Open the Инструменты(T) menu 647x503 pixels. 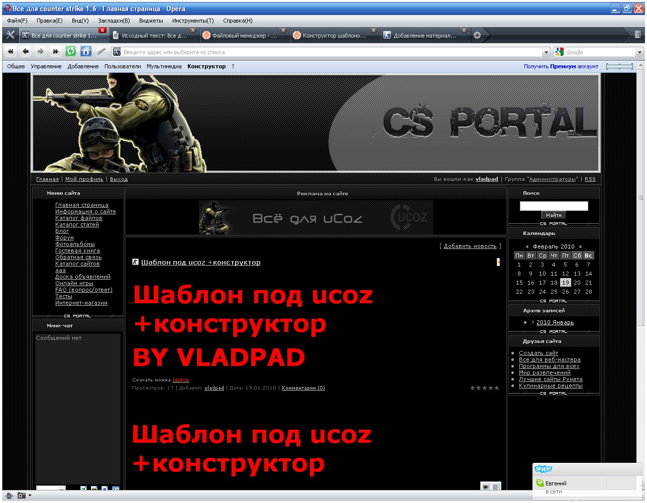193,21
